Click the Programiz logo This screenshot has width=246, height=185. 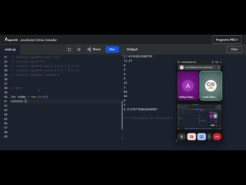pyautogui.click(x=12, y=39)
